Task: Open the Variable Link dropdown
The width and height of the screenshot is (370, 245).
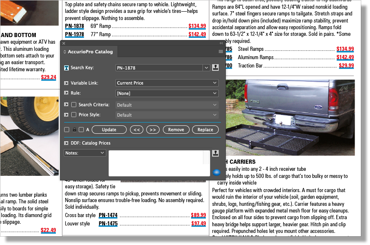Action: point(167,83)
